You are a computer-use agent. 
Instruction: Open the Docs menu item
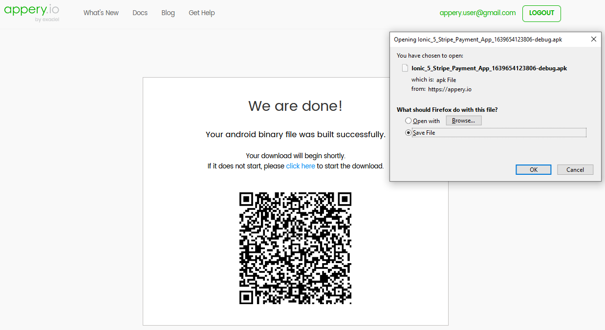pos(140,13)
